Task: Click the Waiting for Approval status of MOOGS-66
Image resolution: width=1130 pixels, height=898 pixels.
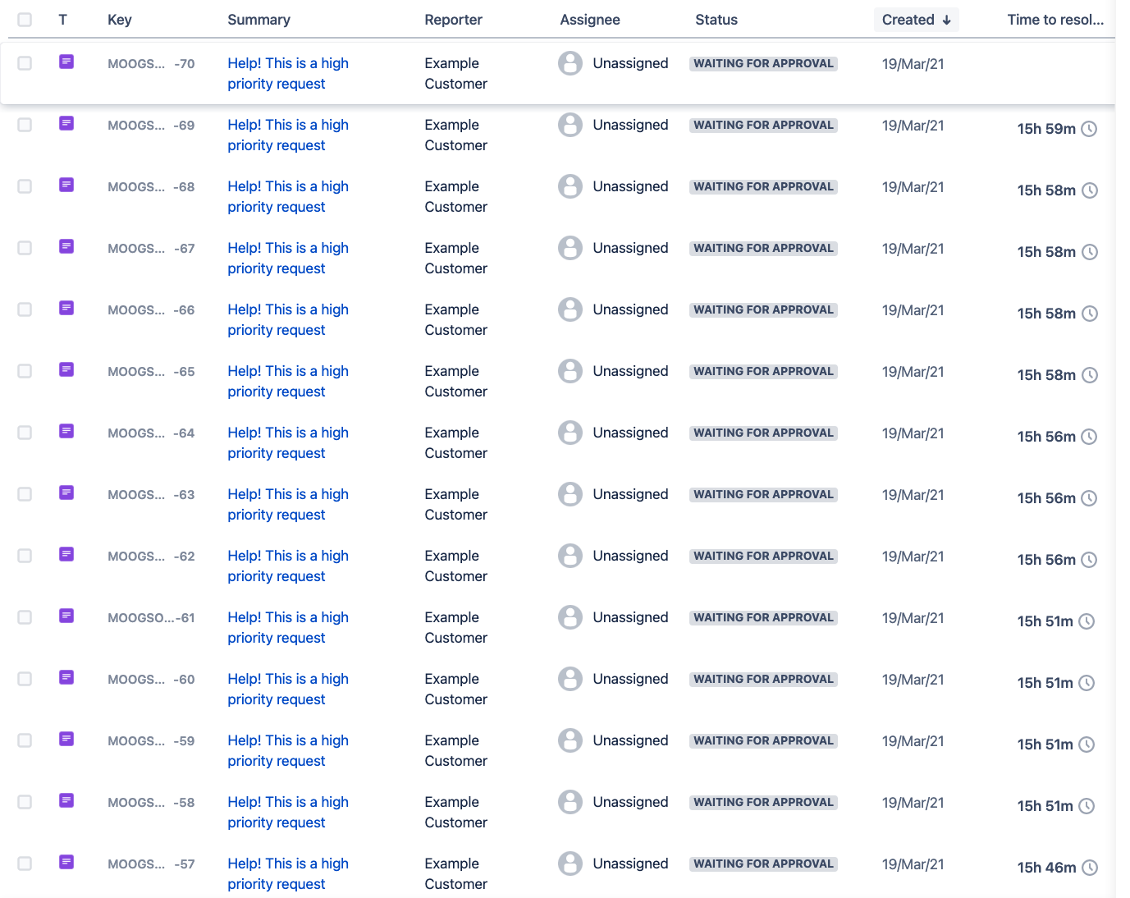Action: coord(763,309)
